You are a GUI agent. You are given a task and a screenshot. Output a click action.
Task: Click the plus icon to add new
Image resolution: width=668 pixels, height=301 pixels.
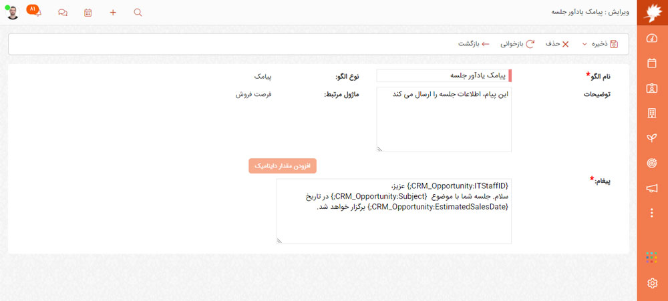coord(113,13)
